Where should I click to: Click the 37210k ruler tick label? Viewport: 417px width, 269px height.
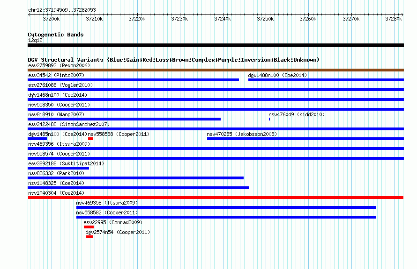click(x=94, y=19)
